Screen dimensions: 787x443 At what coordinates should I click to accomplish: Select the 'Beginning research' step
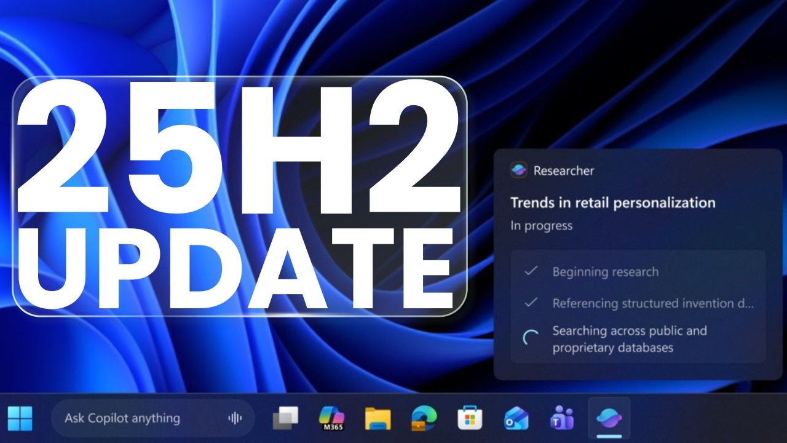(606, 272)
